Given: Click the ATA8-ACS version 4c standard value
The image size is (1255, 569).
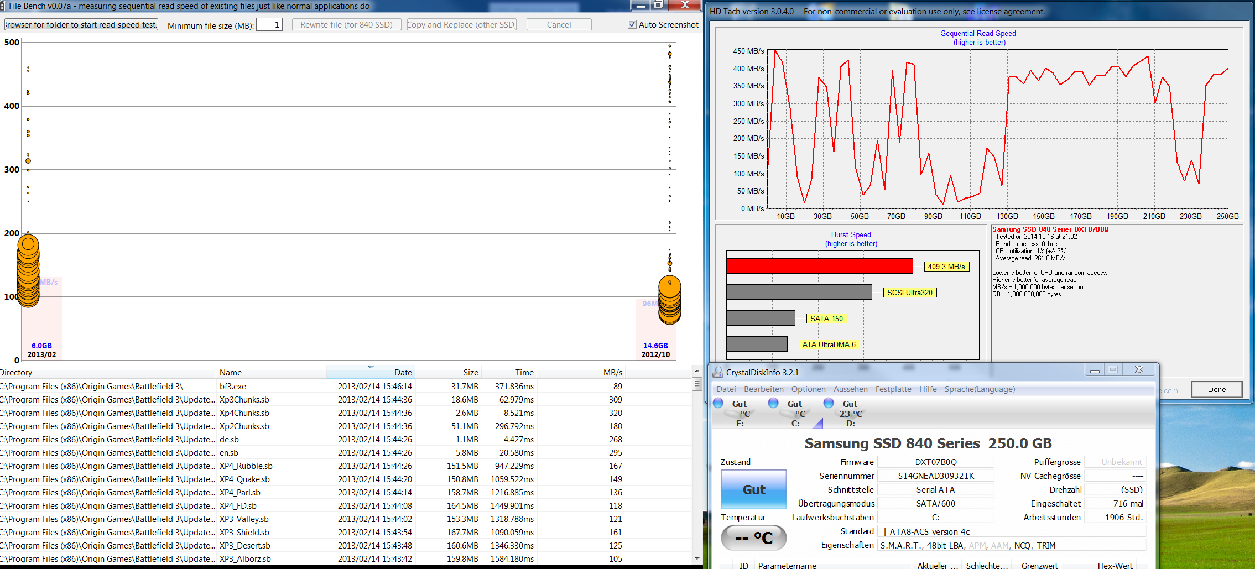Looking at the screenshot, I should coord(1012,531).
